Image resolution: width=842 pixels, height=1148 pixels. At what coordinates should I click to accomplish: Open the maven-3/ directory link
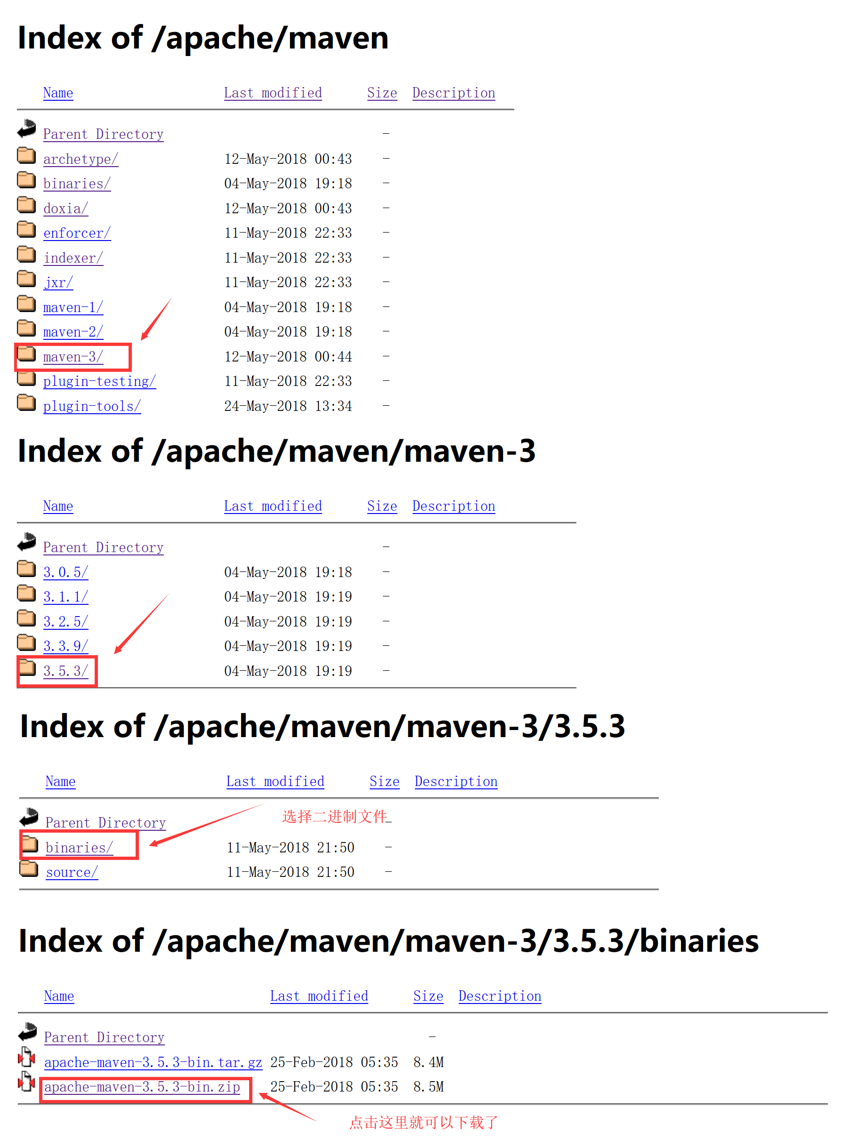[73, 357]
